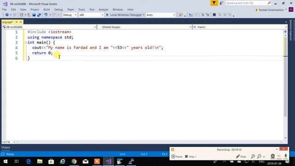Click the Save icon in toolbar
Screen dimensions: 295x166
(x=34, y=15)
